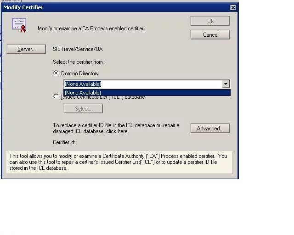Click the Certifier id label
Image resolution: width=294 pixels, height=235 pixels.
point(64,142)
